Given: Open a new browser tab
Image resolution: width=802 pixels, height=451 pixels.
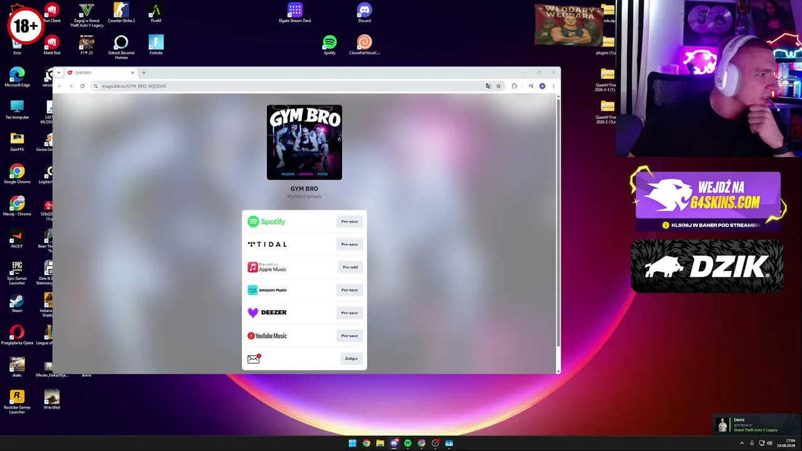Looking at the screenshot, I should pos(143,73).
